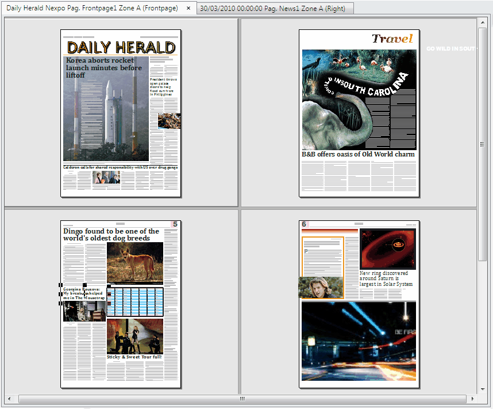
Task: Click the Saturn ring image on page 6
Action: [x=388, y=249]
